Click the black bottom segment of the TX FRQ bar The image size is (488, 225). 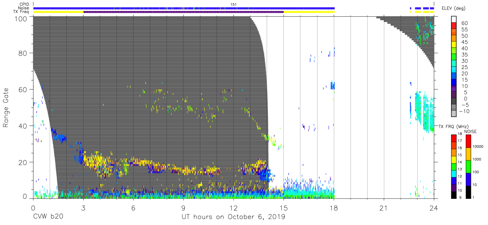tap(454, 194)
